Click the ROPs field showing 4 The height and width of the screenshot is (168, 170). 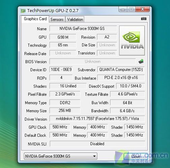[61, 78]
